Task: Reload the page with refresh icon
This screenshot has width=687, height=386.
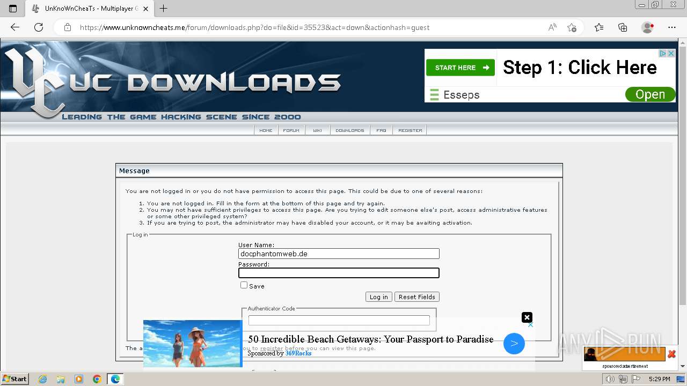Action: (39, 27)
